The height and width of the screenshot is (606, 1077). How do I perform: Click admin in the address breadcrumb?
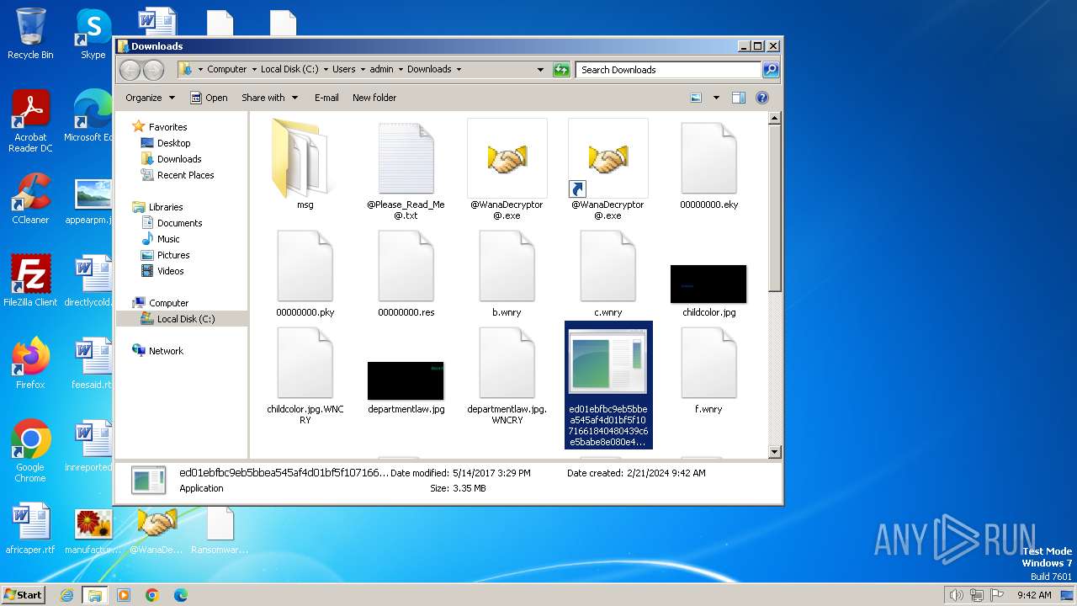click(381, 70)
